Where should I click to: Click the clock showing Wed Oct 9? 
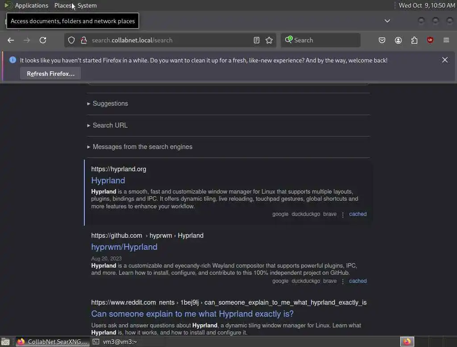click(427, 5)
